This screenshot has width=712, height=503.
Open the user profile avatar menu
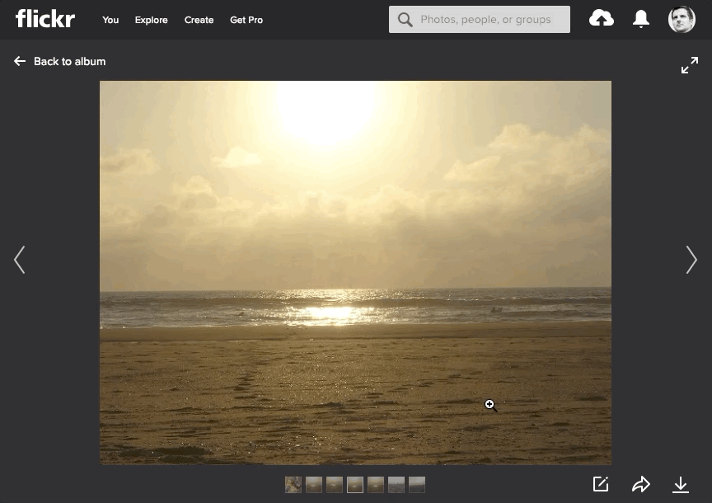(x=682, y=19)
